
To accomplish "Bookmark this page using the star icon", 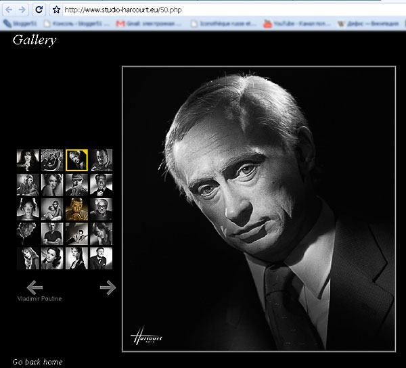I will 57,9.
